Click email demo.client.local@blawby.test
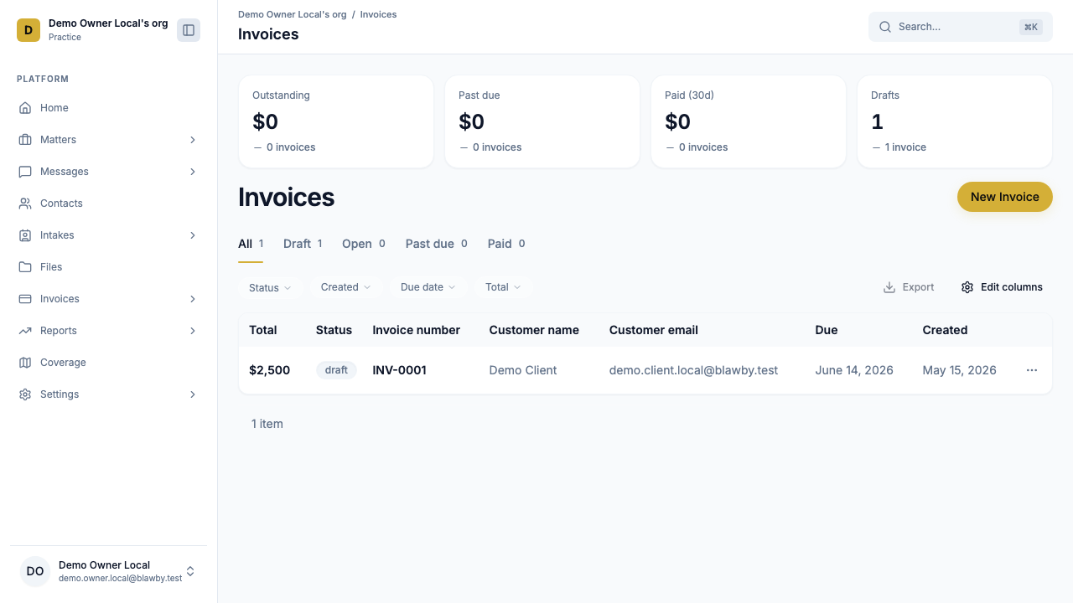Viewport: 1073px width, 603px height. (693, 370)
